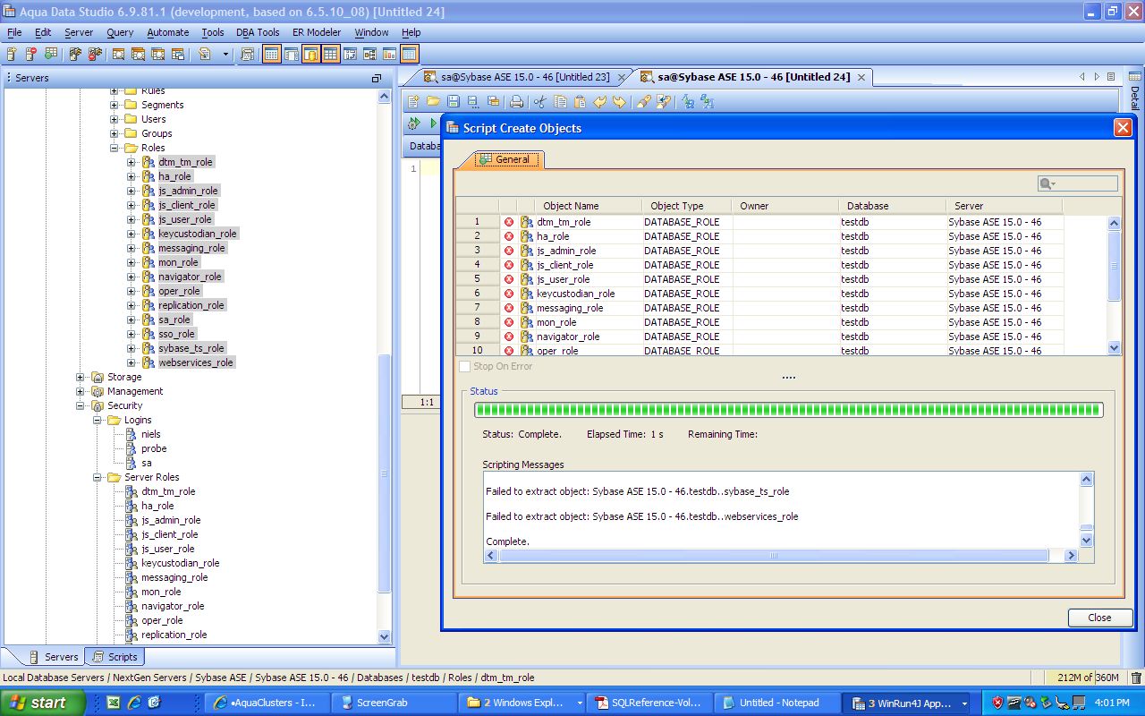Close the Untitled 24 tab with its X
1145x716 pixels.
tap(861, 78)
